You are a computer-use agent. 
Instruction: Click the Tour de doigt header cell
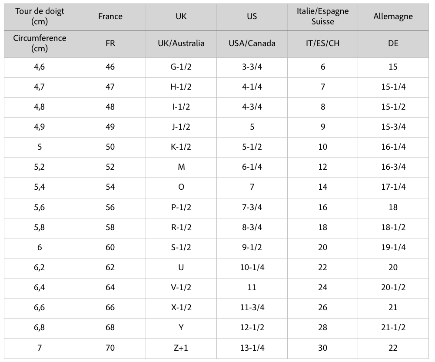(x=40, y=17)
